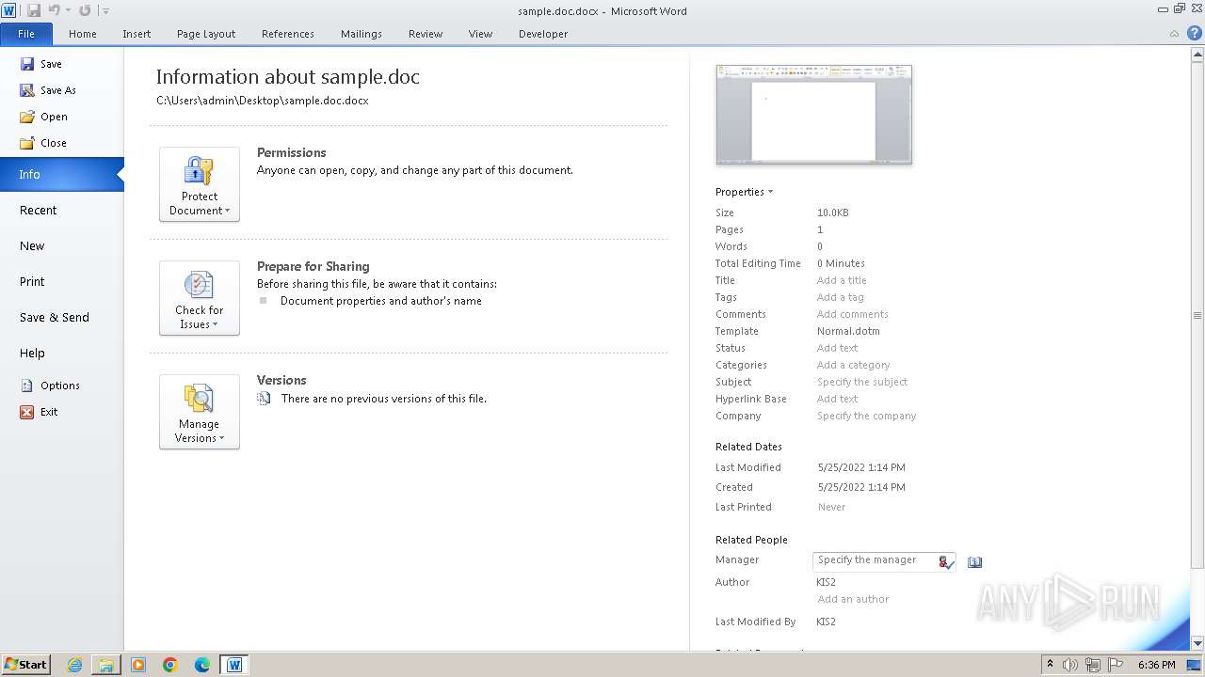Image resolution: width=1205 pixels, height=677 pixels.
Task: Click the no previous versions document icon
Action: tap(264, 399)
